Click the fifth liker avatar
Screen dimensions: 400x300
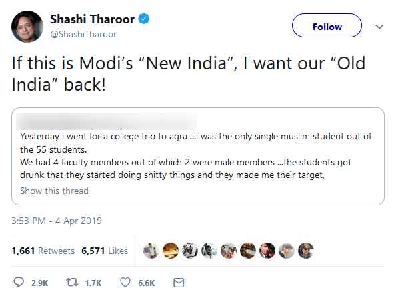tap(229, 251)
